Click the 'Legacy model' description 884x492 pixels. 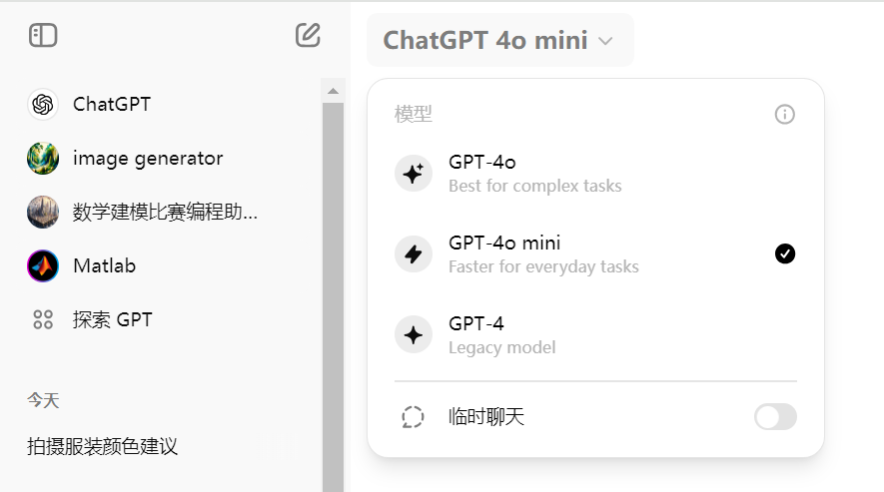501,347
